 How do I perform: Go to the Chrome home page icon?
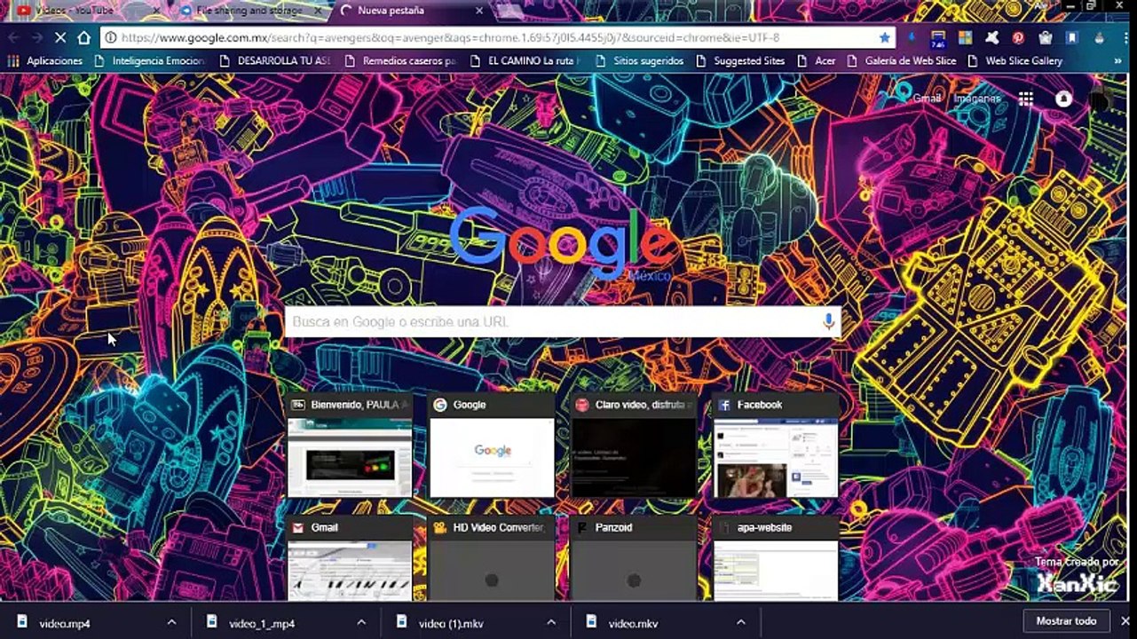click(x=84, y=37)
